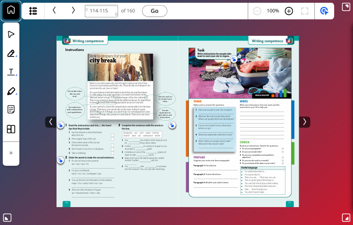The width and height of the screenshot is (353, 225).
Task: Open the notes page tool
Action: [11, 110]
